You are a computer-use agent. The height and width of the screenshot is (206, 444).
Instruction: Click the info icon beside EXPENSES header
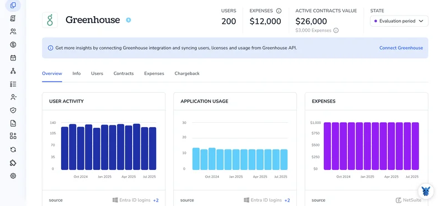point(279,11)
